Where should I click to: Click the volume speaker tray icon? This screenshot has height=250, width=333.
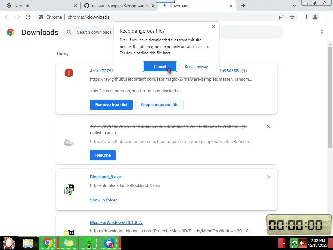tap(302, 243)
